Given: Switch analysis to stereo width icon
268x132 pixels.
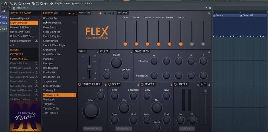Looking at the screenshot, I should (110, 13).
